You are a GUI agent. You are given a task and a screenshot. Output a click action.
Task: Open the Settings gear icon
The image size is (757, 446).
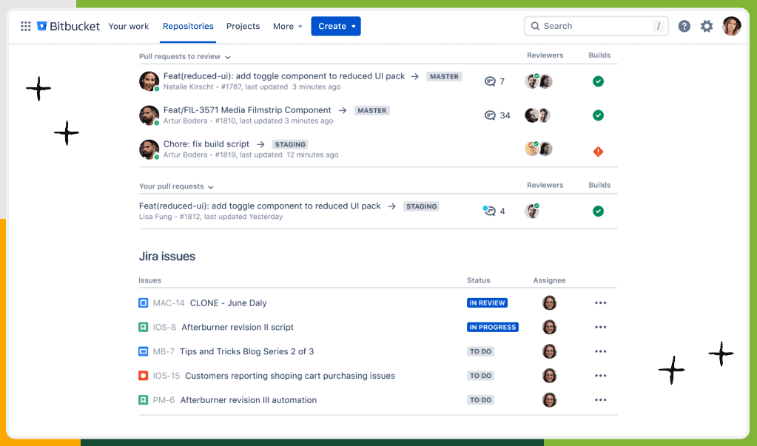707,27
